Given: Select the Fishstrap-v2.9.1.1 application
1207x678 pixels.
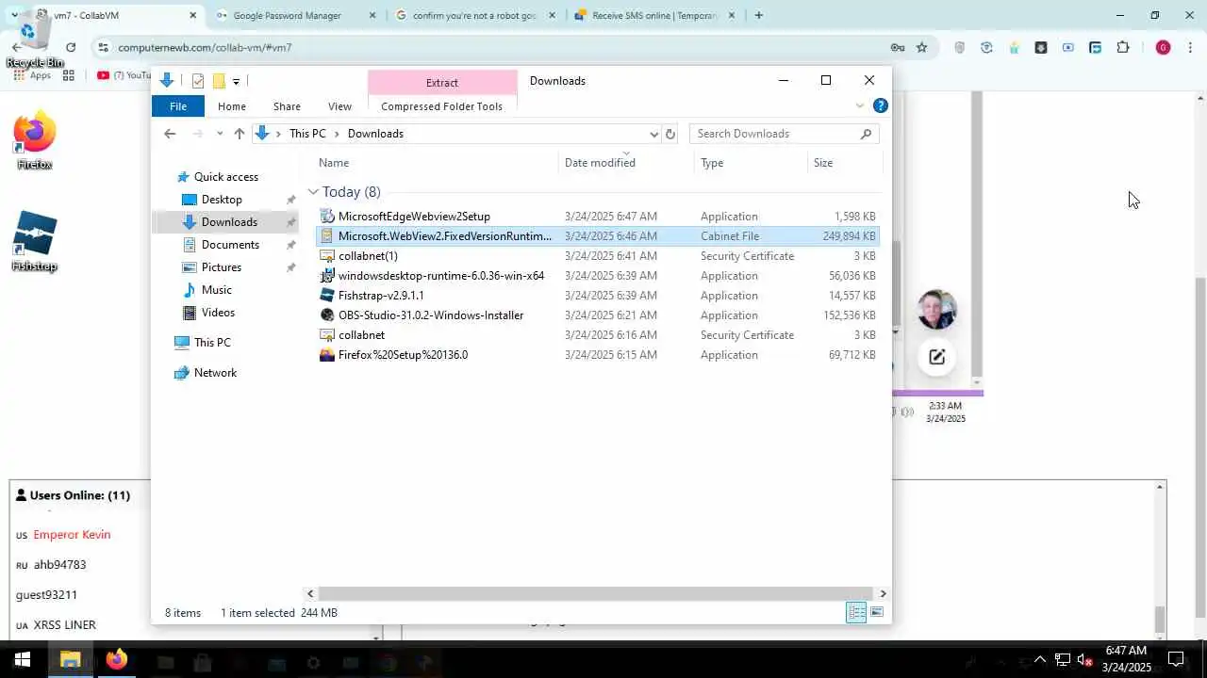Looking at the screenshot, I should pos(598,296).
